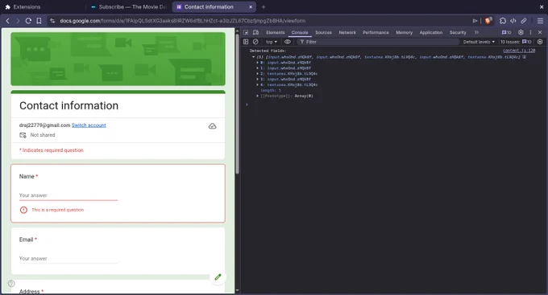Click the cloud saved-draft icon

tap(213, 126)
